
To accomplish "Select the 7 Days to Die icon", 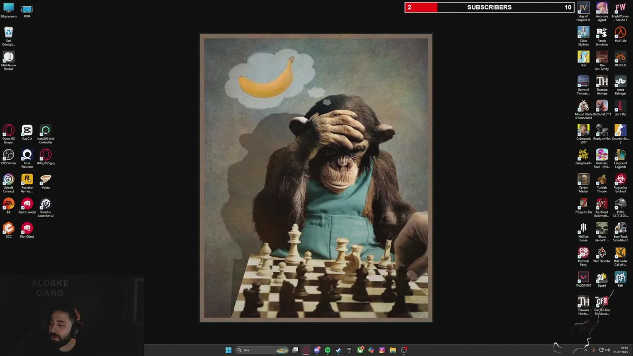I will 584,206.
